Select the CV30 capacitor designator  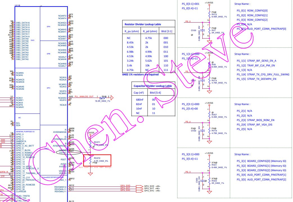pos(193,30)
